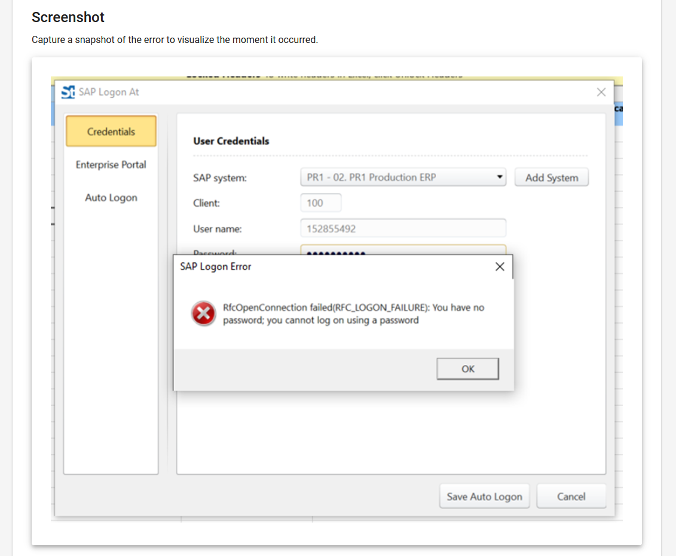Select the Credentials tab
The image size is (676, 556).
[x=111, y=131]
